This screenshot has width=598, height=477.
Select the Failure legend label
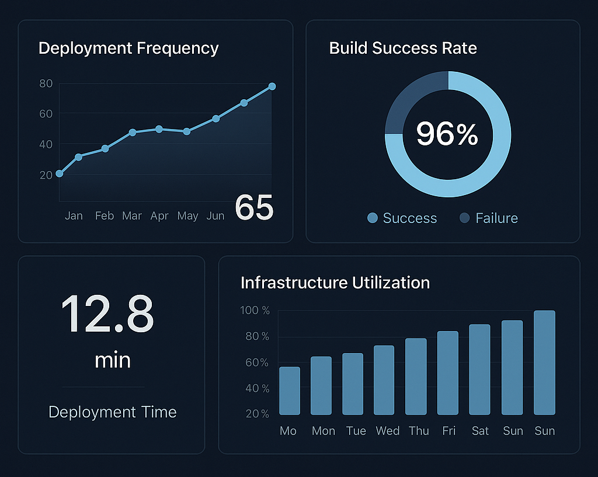click(496, 218)
